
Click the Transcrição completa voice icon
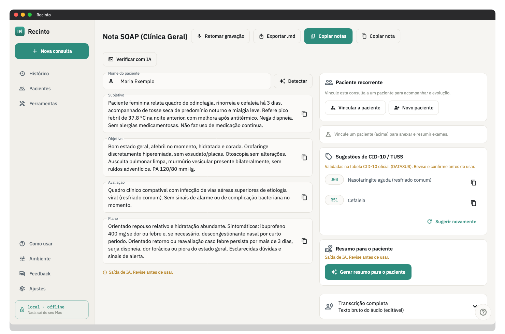[329, 306]
